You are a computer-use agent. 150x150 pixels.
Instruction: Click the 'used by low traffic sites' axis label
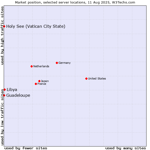coord(2,117)
